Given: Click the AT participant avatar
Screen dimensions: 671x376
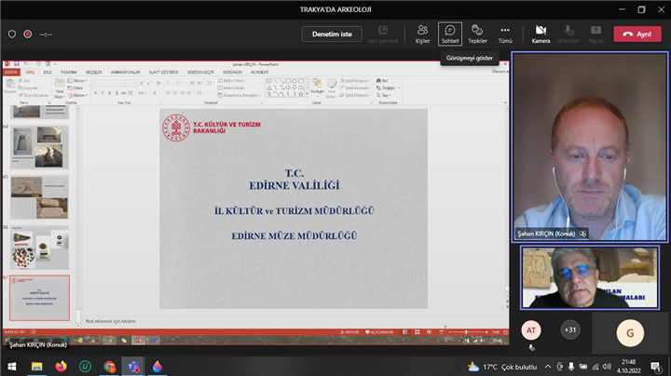Looking at the screenshot, I should tap(531, 330).
